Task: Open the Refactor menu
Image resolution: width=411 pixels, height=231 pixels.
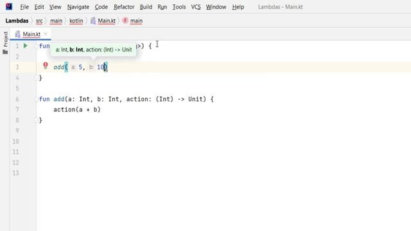Action: point(124,7)
